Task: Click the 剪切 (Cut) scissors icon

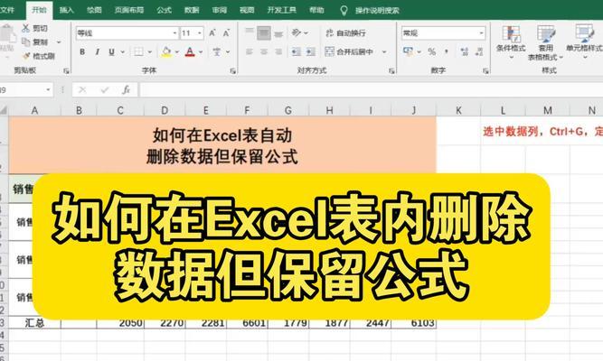Action: (26, 28)
